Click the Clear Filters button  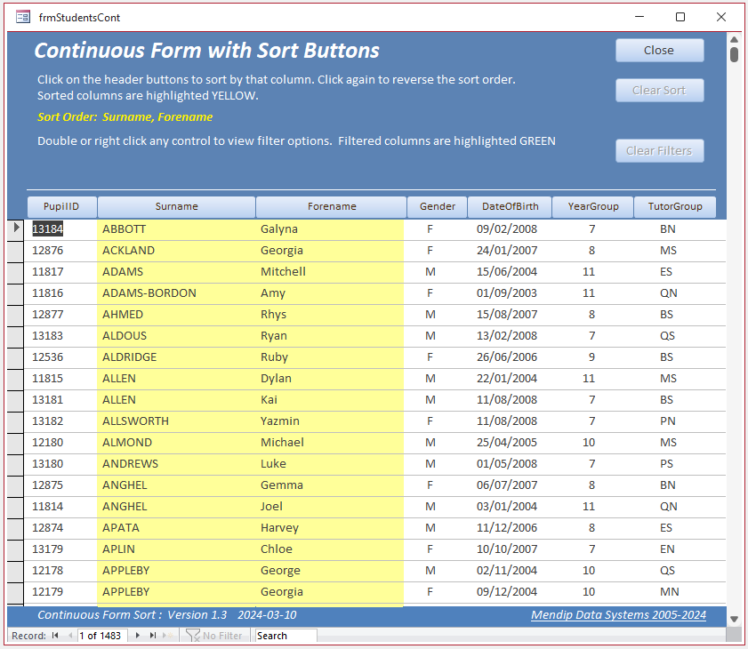659,150
